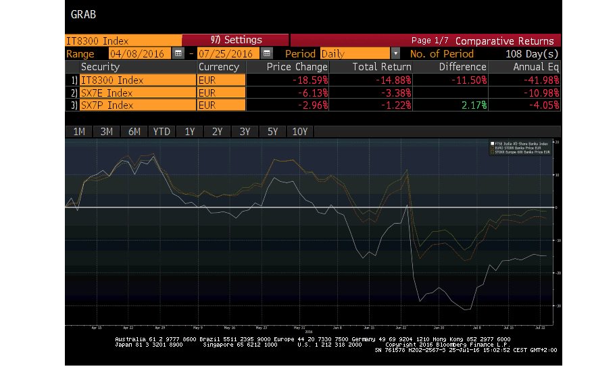Viewport: 592px width, 373px height.
Task: Click the -2.96% price change value
Action: pos(313,105)
